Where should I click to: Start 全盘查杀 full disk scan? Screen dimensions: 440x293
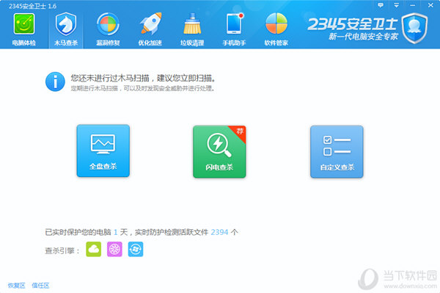coord(103,151)
